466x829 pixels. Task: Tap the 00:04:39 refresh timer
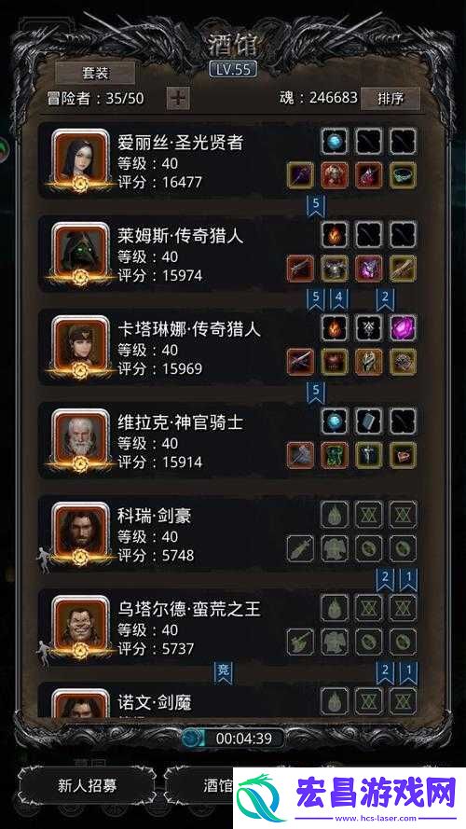(232, 738)
